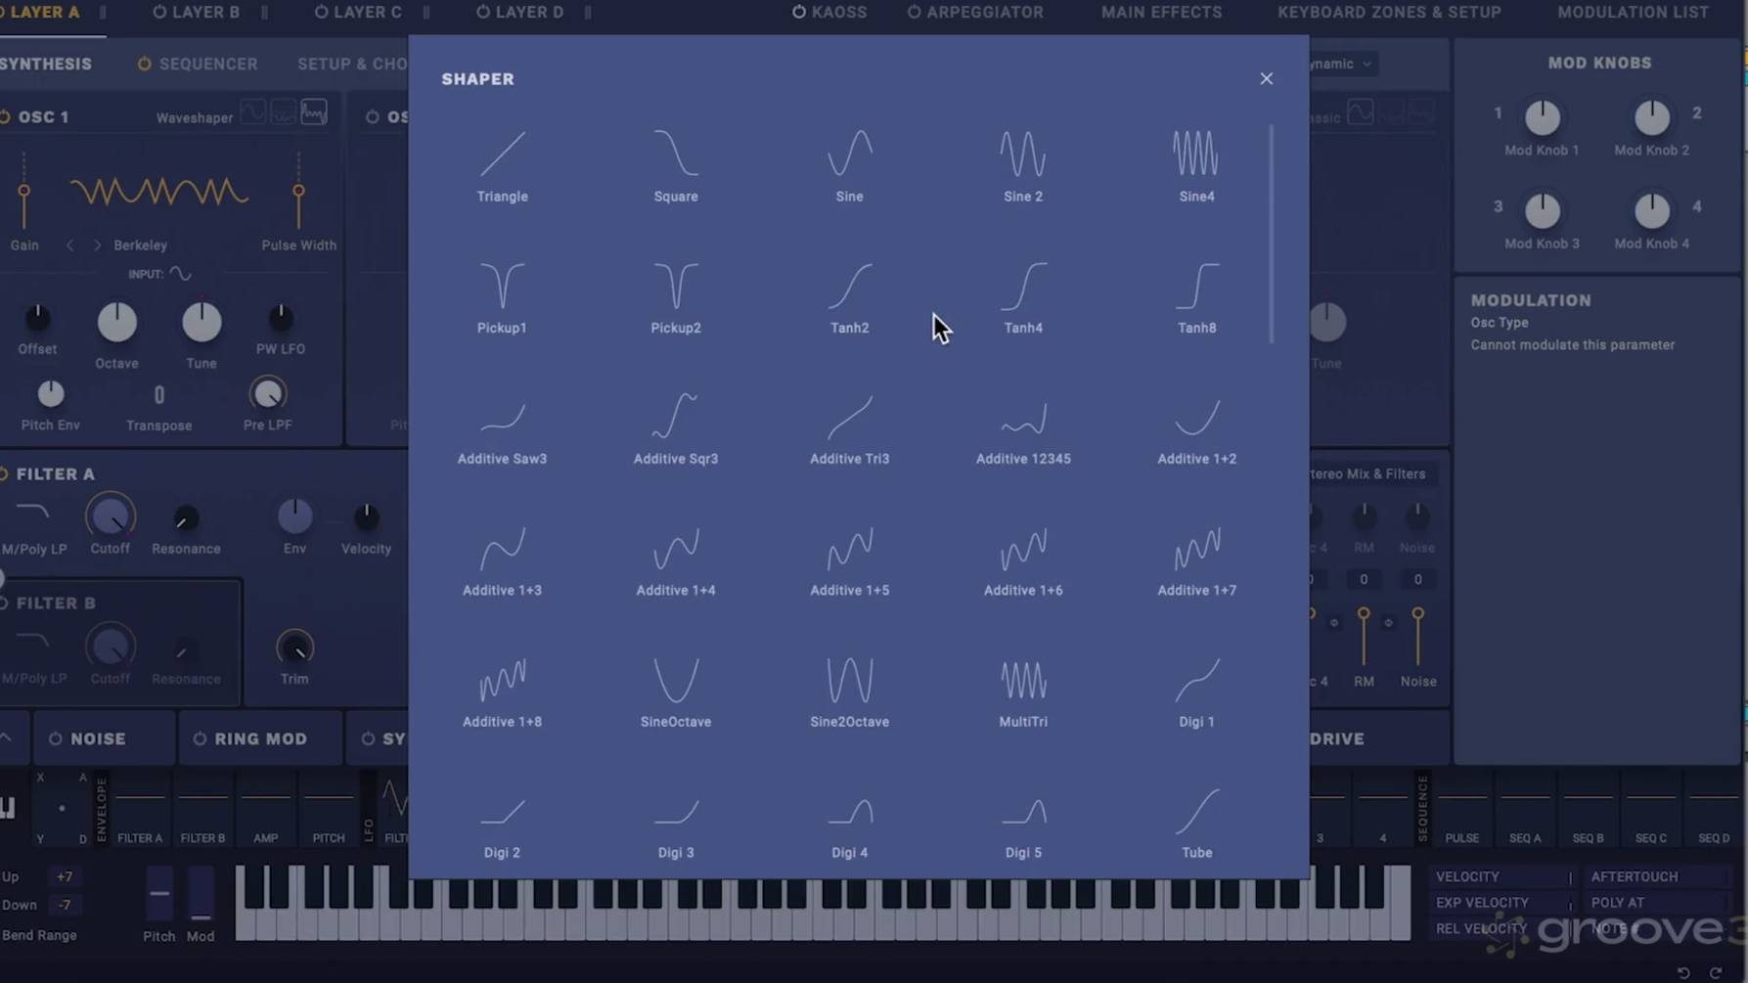
Task: Select the Triangle shaper curve
Action: pyautogui.click(x=502, y=166)
